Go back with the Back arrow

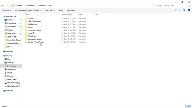pyautogui.click(x=2, y=6)
